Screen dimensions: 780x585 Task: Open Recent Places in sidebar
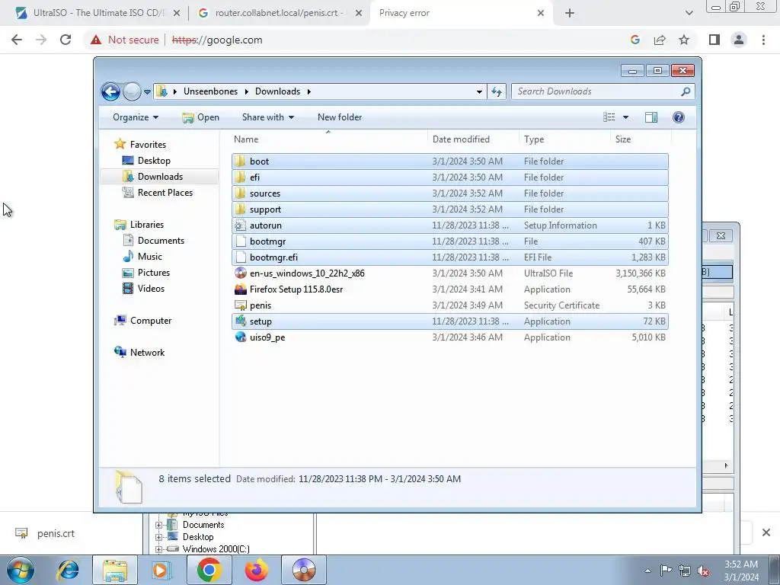click(x=165, y=193)
